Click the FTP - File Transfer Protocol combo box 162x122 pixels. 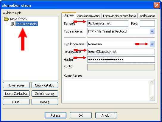pos(121,31)
